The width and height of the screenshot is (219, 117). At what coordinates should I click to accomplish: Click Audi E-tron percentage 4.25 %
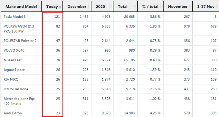(x=155, y=113)
